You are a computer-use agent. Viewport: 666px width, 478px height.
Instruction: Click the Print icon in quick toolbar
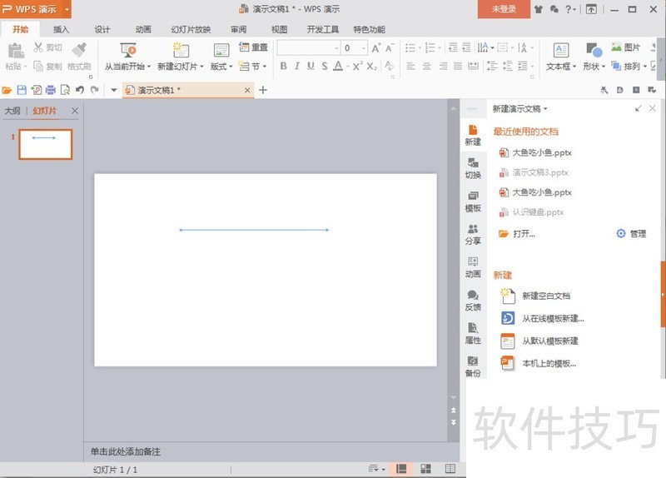tap(51, 90)
